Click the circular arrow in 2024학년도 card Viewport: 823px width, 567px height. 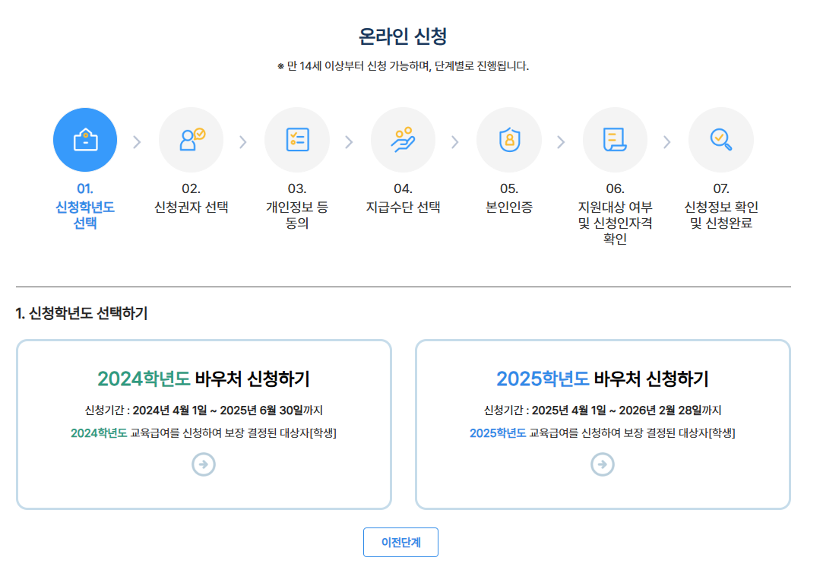click(x=202, y=464)
